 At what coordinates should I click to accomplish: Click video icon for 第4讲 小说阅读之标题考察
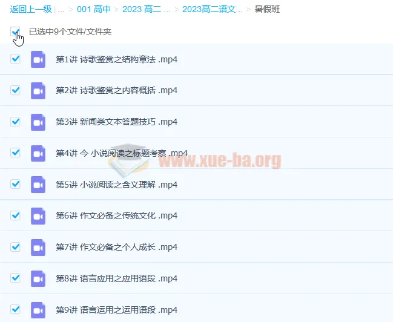38,153
